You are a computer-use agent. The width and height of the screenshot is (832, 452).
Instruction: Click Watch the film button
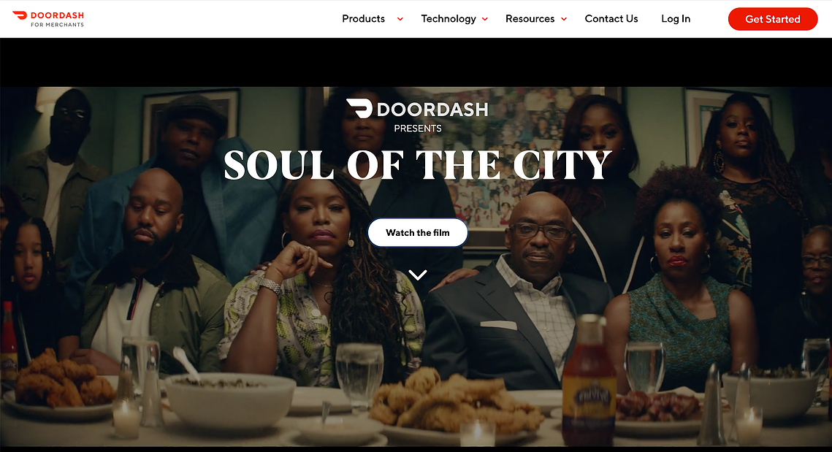coord(418,232)
